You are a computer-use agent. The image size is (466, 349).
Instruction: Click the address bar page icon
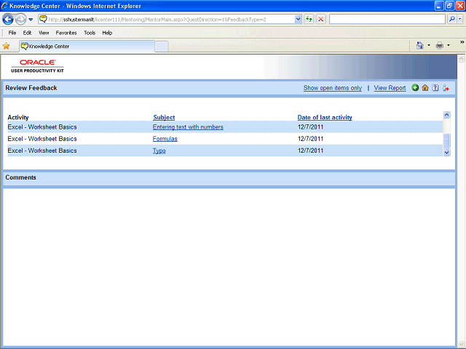coord(44,20)
